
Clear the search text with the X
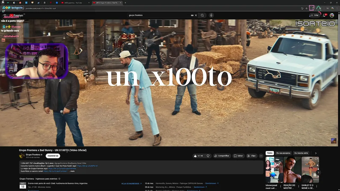coord(196,15)
